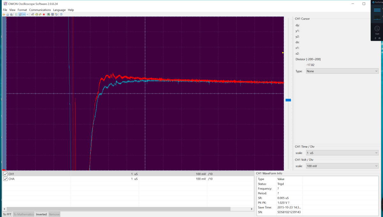Click the Period row in WaveForm Info
Viewport: 383px width, 217px height.
click(318, 193)
